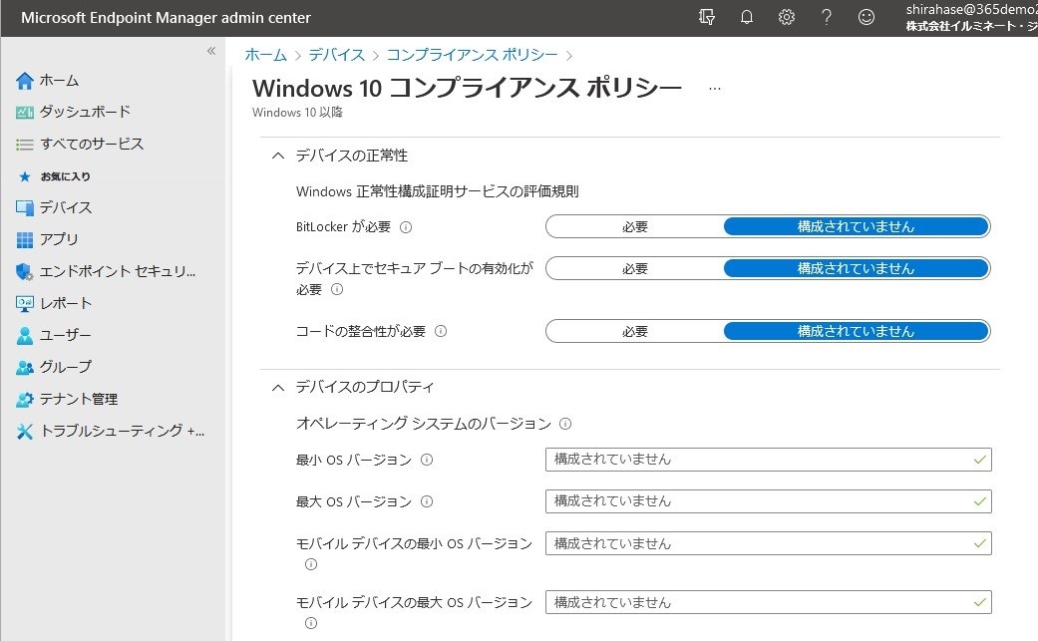
Task: Show info for 最小 OS バージョン
Action: tap(427, 460)
